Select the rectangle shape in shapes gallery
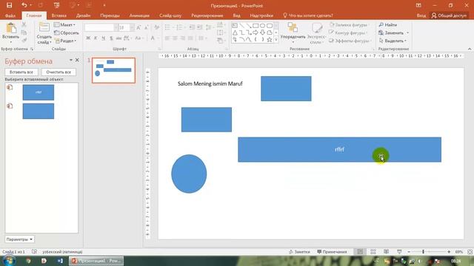 click(256, 26)
